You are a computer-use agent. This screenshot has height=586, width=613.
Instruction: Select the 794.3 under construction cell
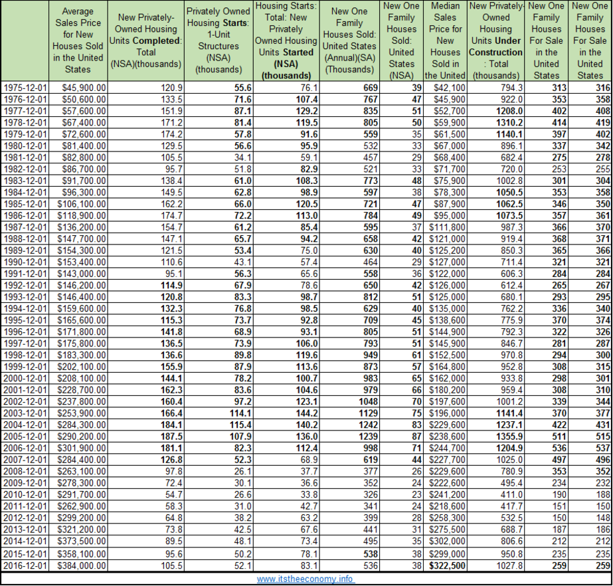tap(495, 88)
